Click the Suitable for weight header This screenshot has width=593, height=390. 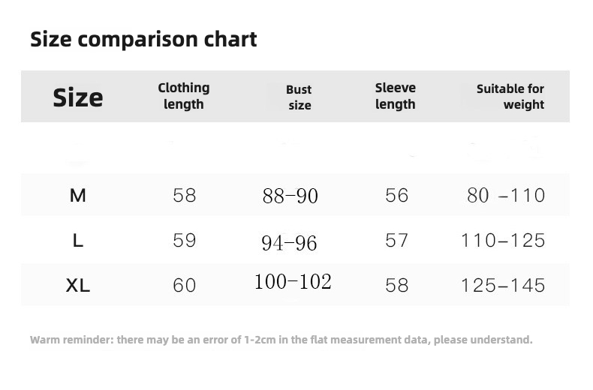click(x=510, y=97)
